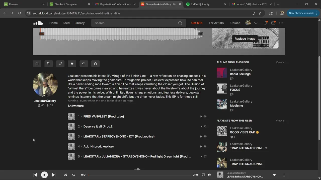
Task: Bookmark this page with star icon
Action: [x=260, y=13]
